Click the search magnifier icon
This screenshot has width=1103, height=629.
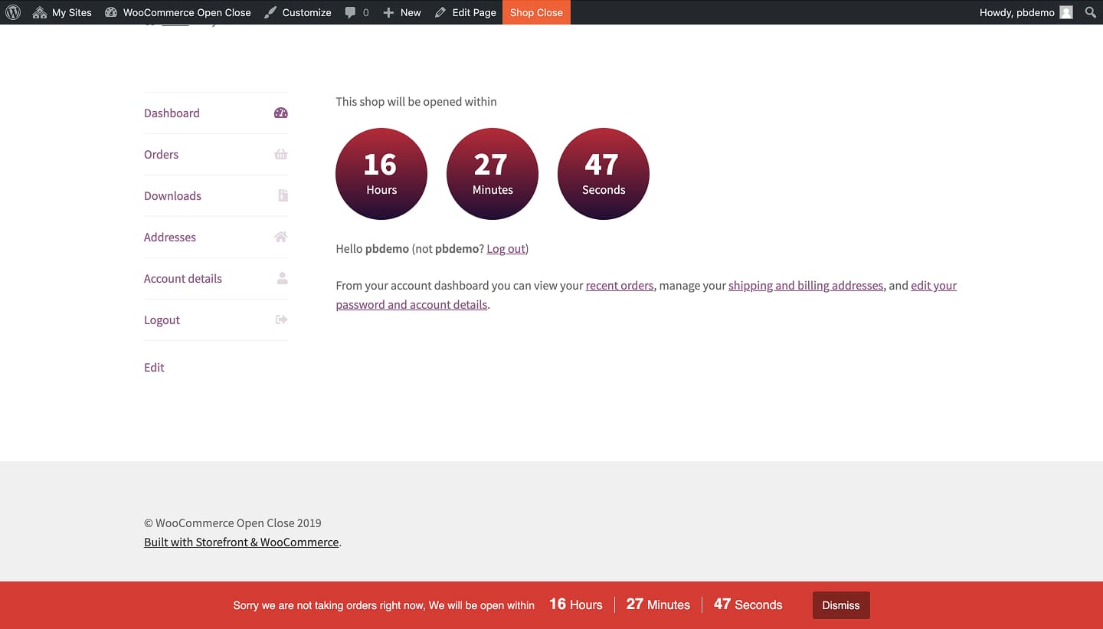click(x=1091, y=12)
